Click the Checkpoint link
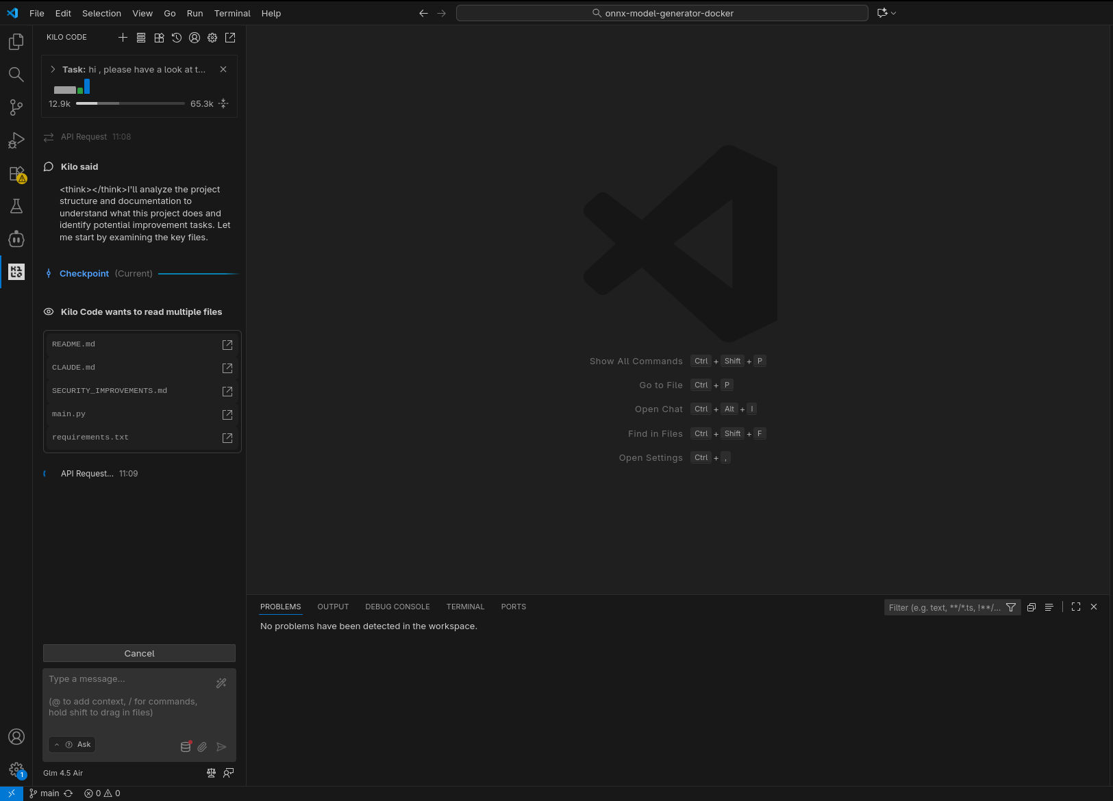 coord(84,274)
